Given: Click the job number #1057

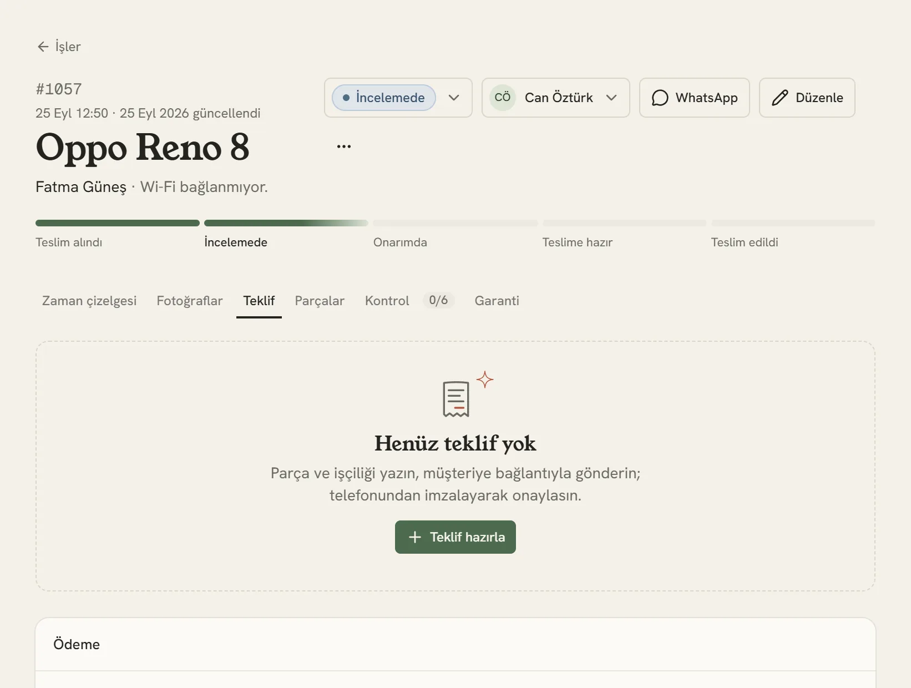Looking at the screenshot, I should pyautogui.click(x=59, y=89).
